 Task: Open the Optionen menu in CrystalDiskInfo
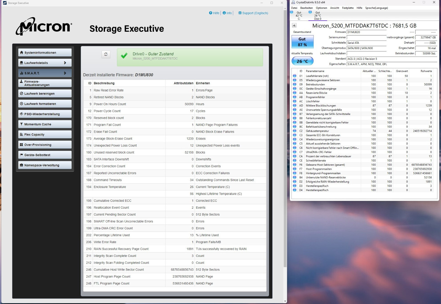pos(321,8)
